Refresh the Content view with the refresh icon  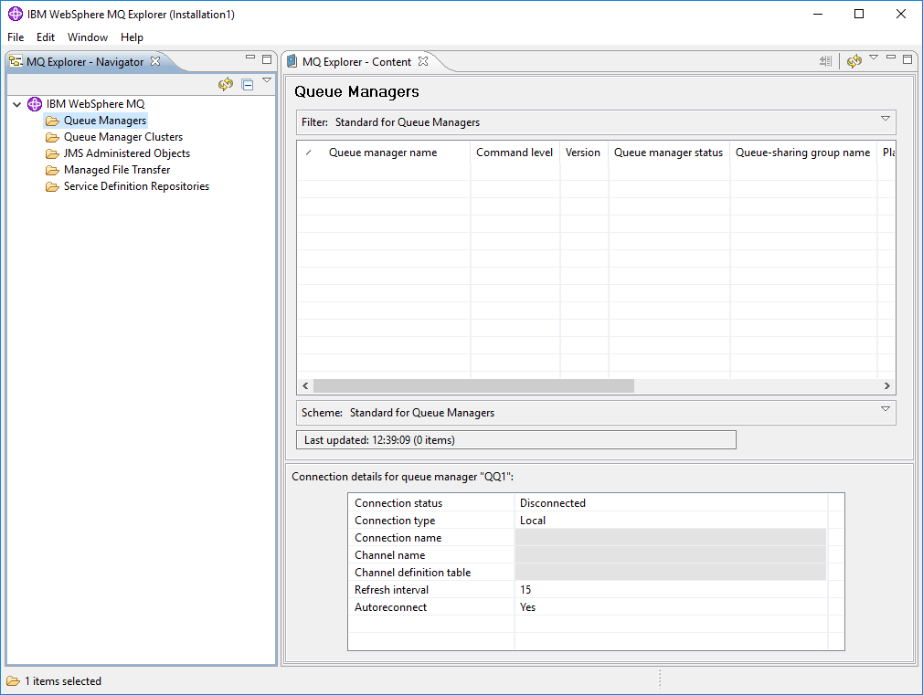(854, 60)
